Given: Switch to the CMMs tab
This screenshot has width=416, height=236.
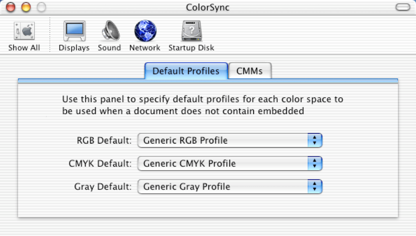Looking at the screenshot, I should (249, 71).
